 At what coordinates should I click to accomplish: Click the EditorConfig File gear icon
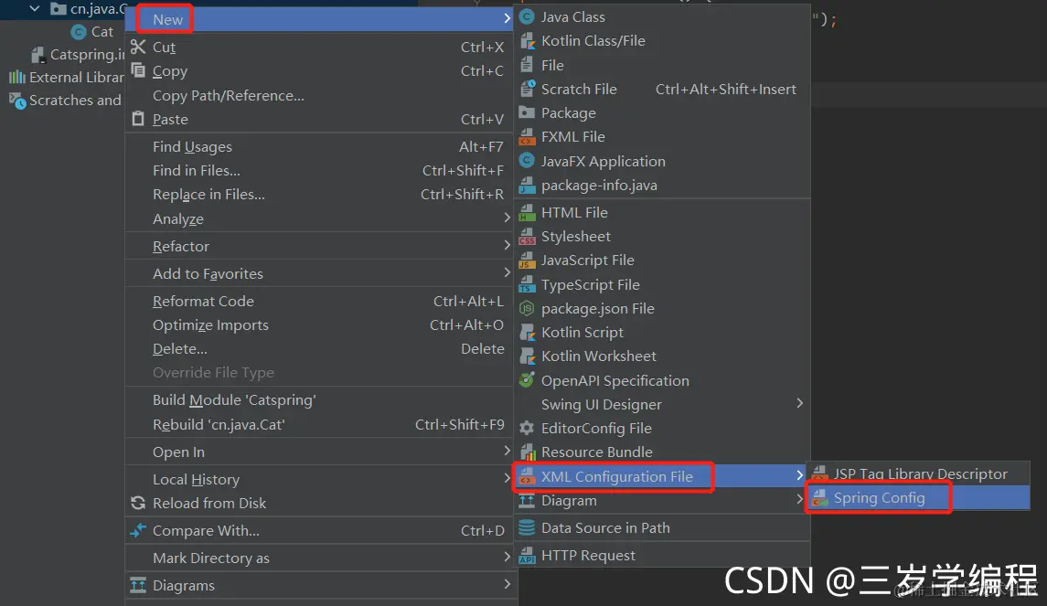click(527, 428)
